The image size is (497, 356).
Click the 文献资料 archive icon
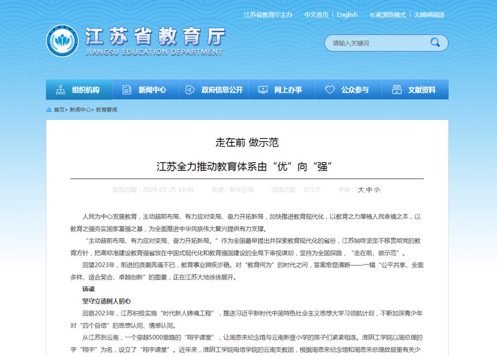click(x=397, y=90)
